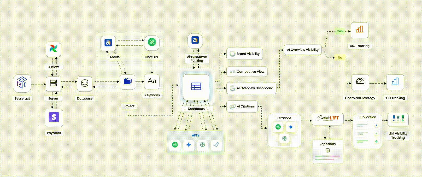Viewport: 422px width, 177px height.
Task: Select the Repository database icon
Action: (328, 150)
